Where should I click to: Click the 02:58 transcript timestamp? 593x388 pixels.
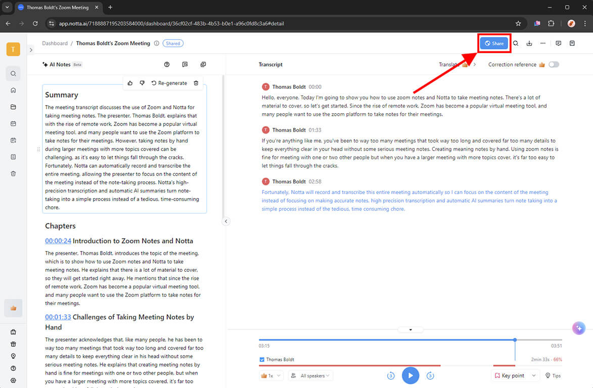[314, 182]
